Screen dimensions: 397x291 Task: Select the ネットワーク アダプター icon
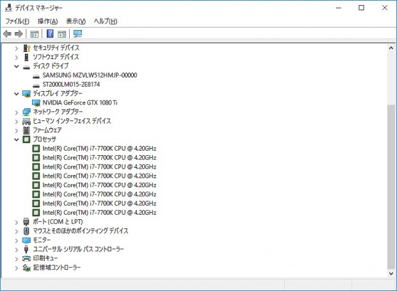pos(26,112)
